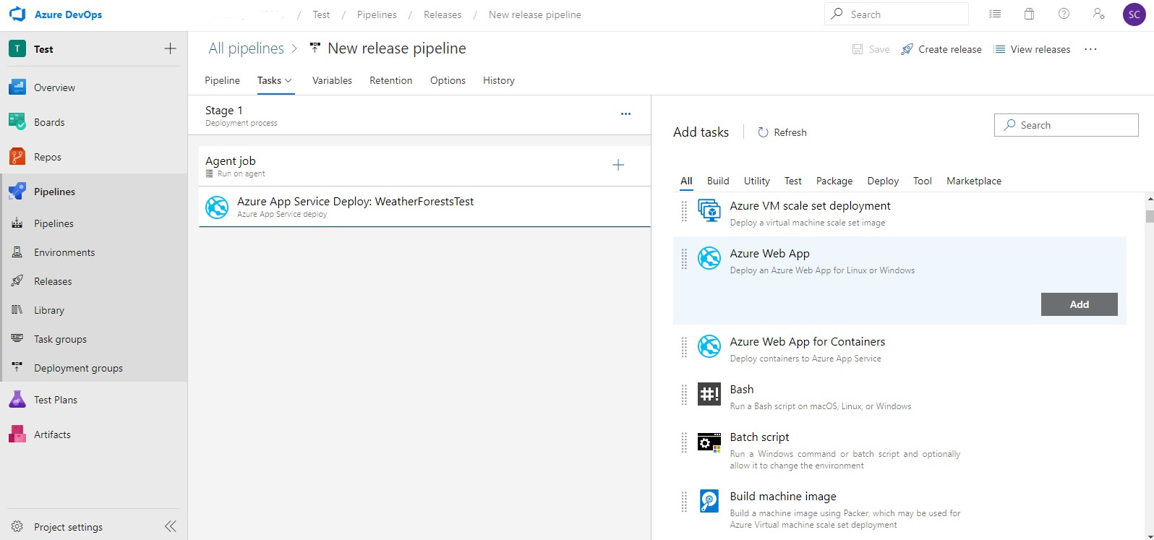Click the Releases breadcrumb link
The height and width of the screenshot is (540, 1154).
click(443, 14)
